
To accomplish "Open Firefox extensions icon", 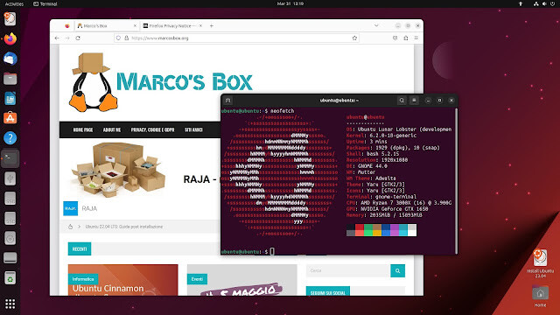I will [406, 38].
